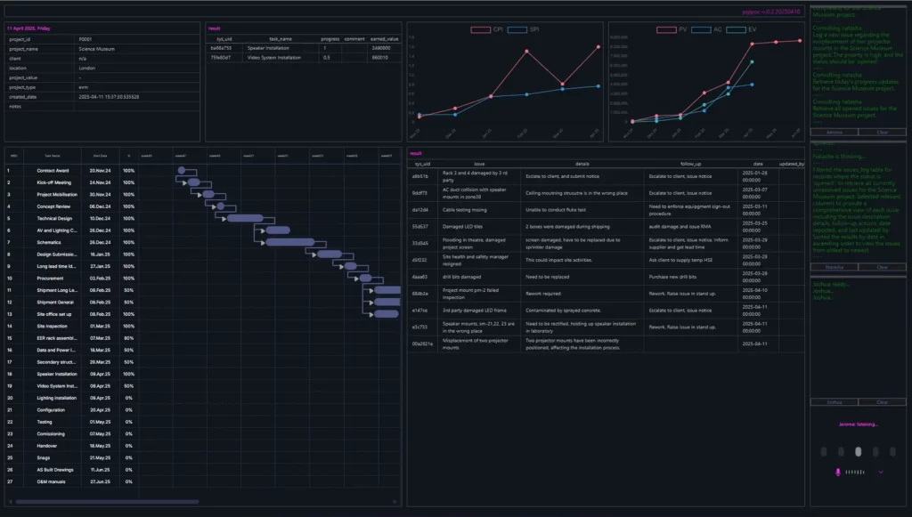Click the EV legend marker
The width and height of the screenshot is (912, 517).
736,29
